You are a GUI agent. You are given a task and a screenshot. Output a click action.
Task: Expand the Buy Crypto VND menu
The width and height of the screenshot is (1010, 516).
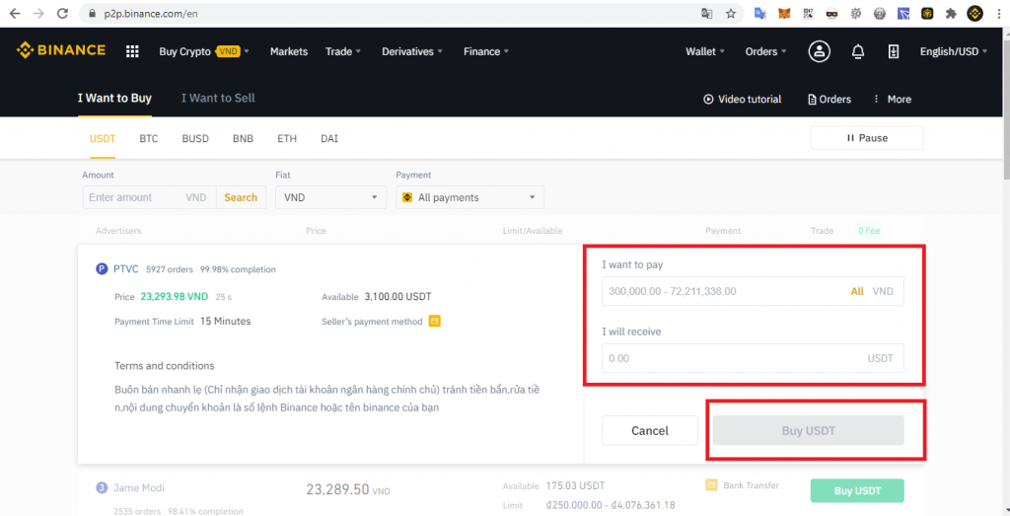[204, 51]
